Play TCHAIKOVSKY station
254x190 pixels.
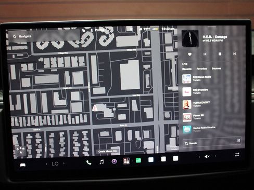coord(211,104)
